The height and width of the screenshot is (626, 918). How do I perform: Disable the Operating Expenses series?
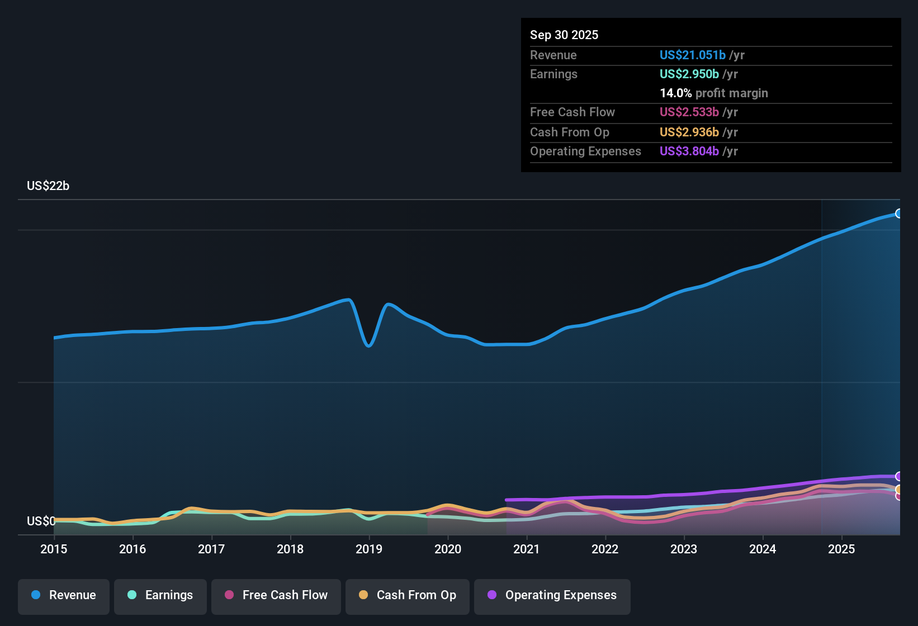(x=552, y=595)
